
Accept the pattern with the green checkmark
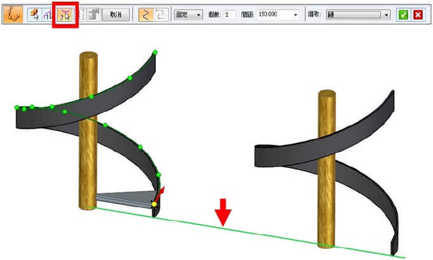click(402, 14)
